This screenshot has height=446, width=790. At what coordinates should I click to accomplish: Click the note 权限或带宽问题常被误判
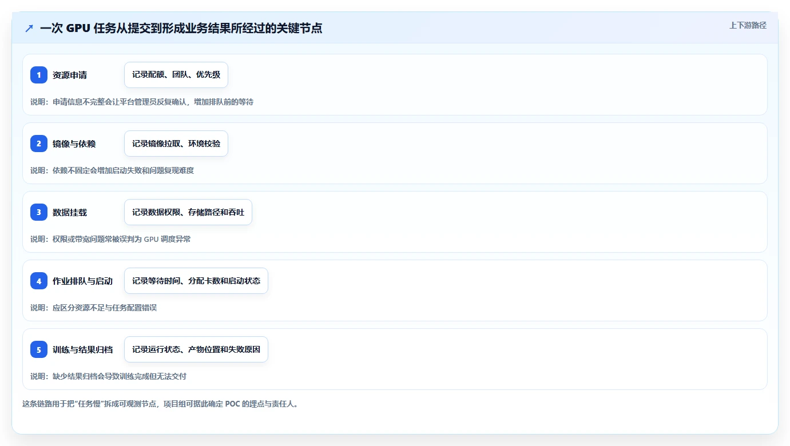click(x=110, y=239)
